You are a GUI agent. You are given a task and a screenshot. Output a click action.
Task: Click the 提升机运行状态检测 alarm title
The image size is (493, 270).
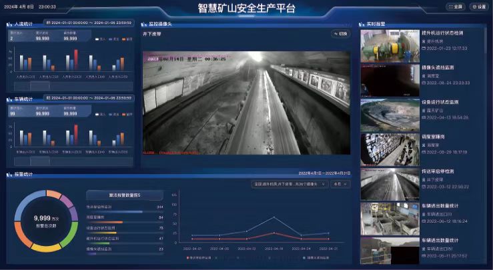click(442, 33)
